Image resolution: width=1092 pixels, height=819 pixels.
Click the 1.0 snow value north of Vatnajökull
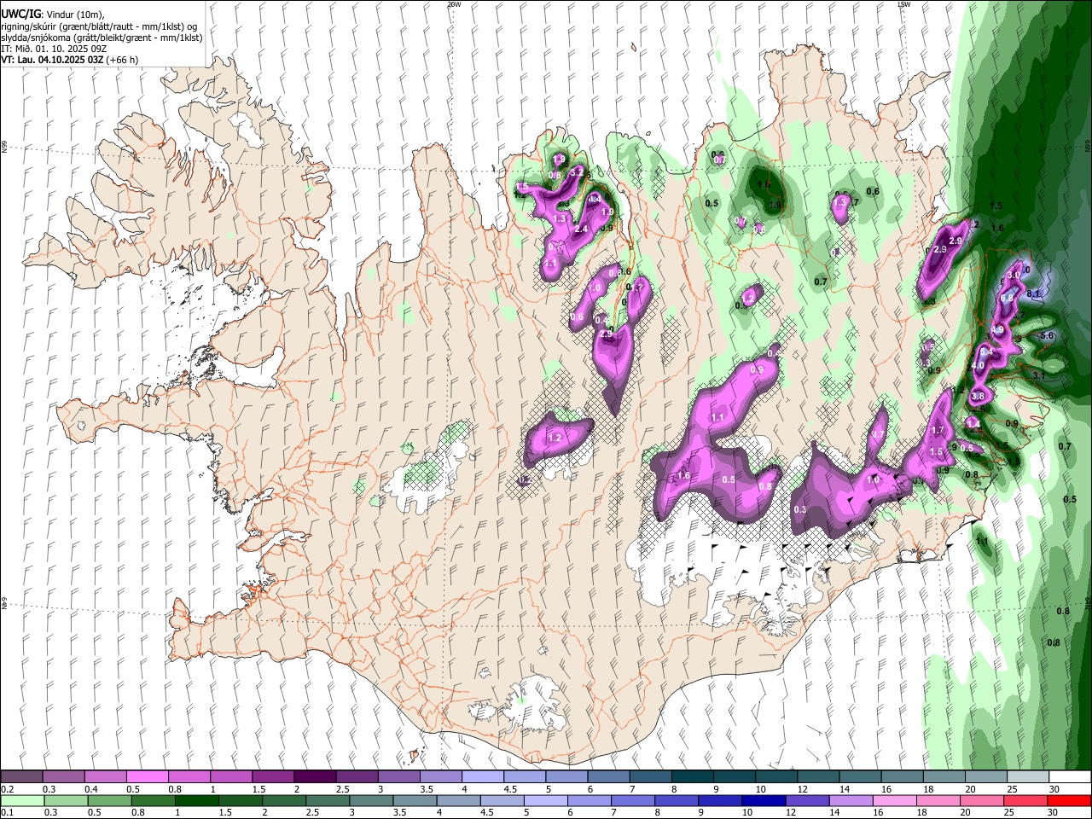tap(873, 480)
